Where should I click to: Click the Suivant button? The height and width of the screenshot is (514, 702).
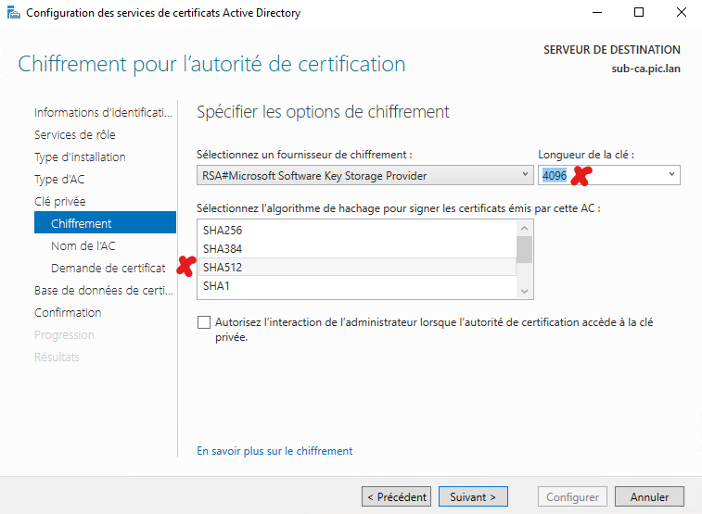coord(473,497)
